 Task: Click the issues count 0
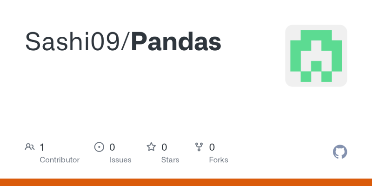pos(112,147)
